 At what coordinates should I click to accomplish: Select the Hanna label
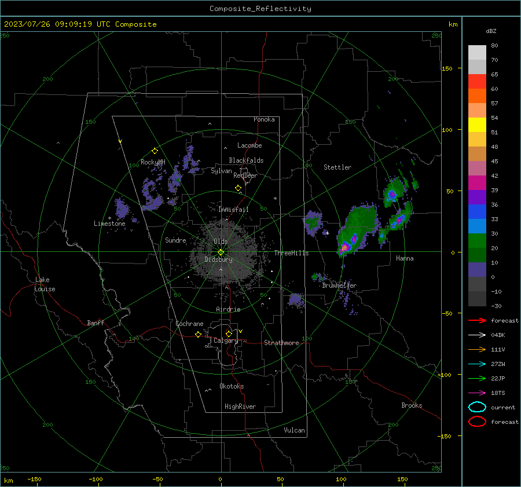(x=405, y=258)
